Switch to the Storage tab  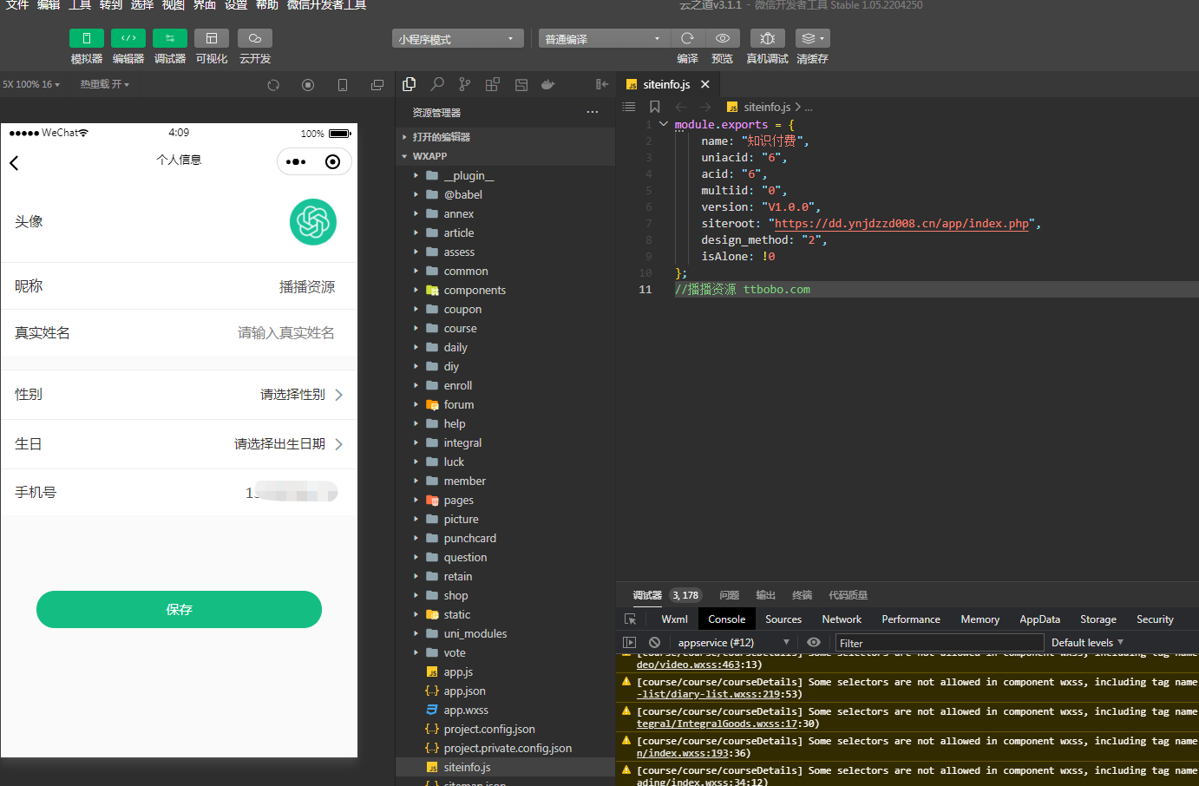(x=1098, y=619)
